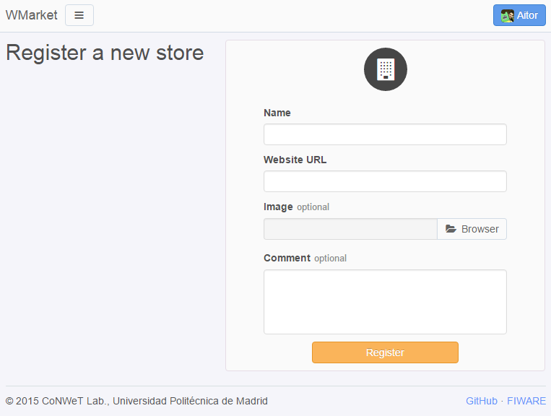The width and height of the screenshot is (551, 416).
Task: Focus the Name input field
Action: coord(385,134)
